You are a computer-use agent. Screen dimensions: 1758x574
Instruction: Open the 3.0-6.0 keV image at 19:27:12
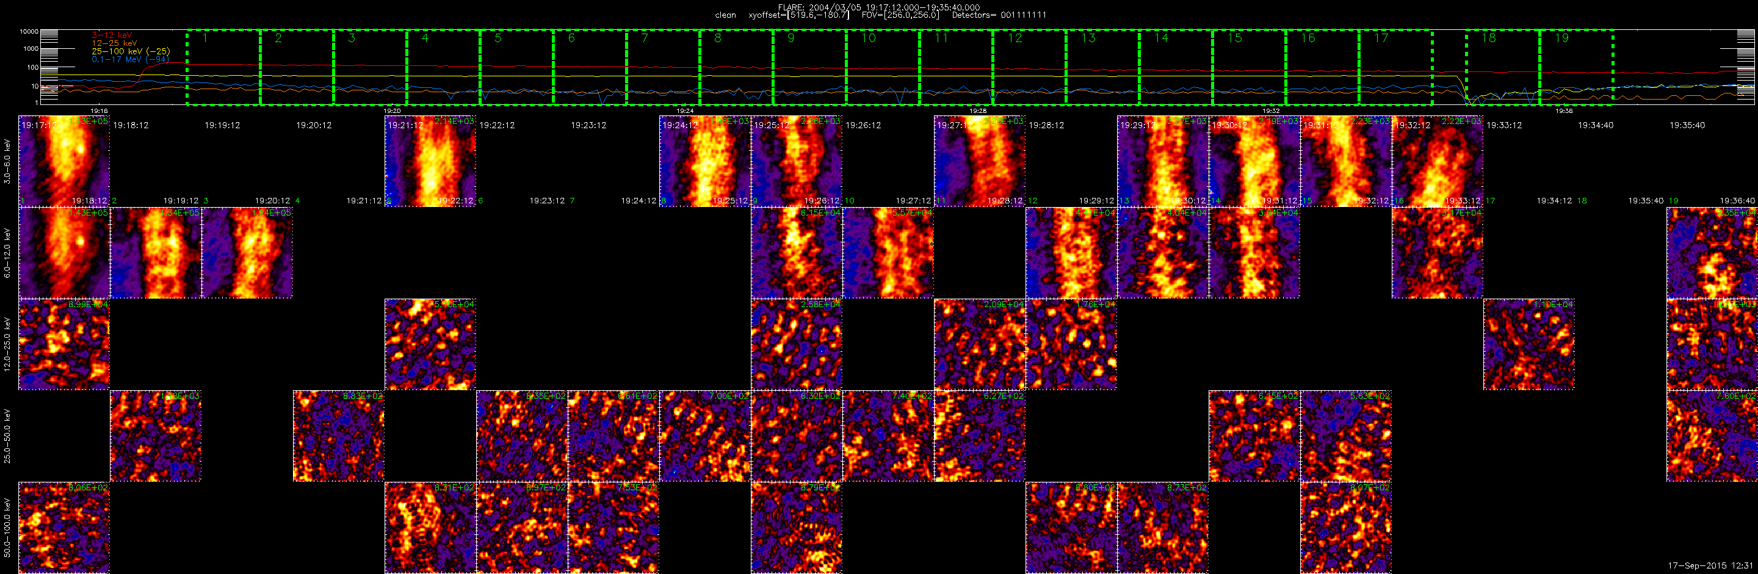[x=980, y=161]
